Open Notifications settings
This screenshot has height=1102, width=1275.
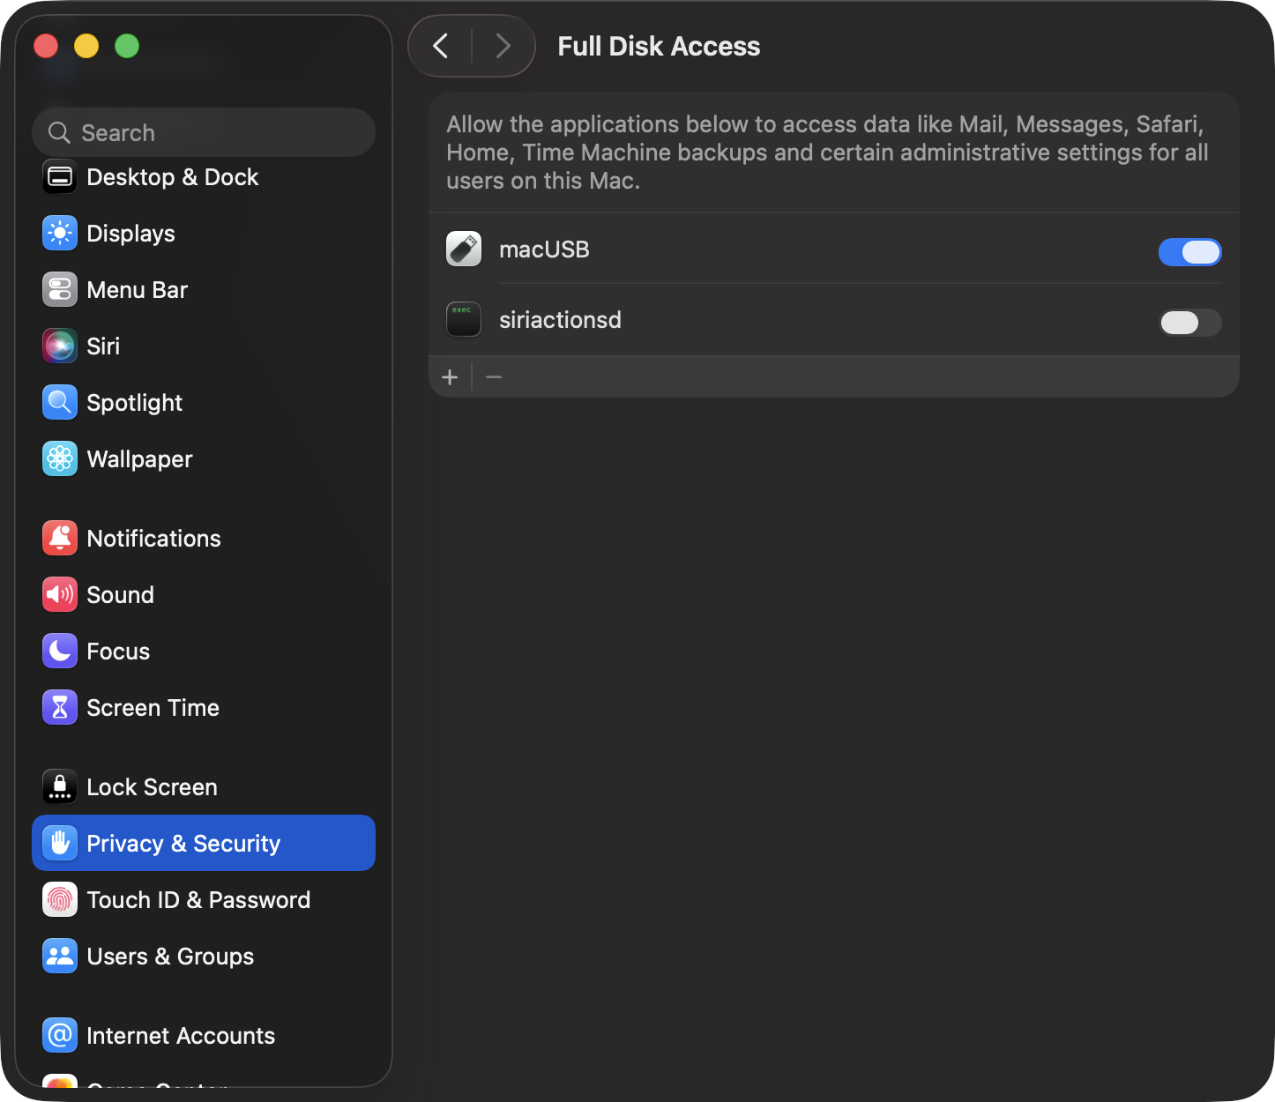[x=204, y=539]
